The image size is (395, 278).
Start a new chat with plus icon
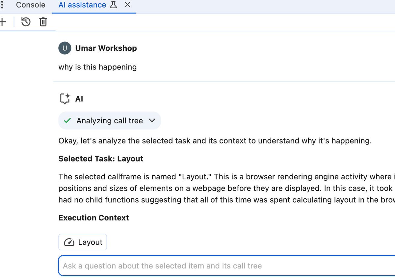pos(3,22)
